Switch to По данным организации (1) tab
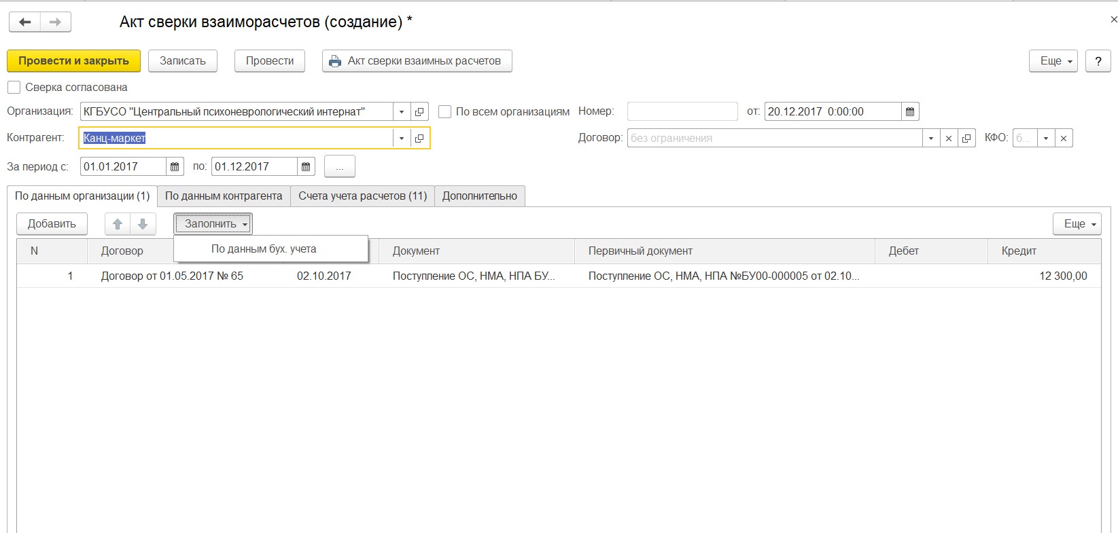1118x533 pixels. (82, 196)
